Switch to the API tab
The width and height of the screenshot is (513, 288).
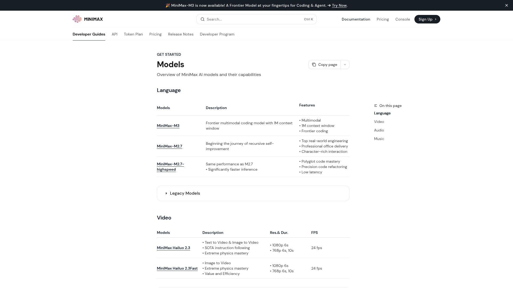(x=115, y=34)
